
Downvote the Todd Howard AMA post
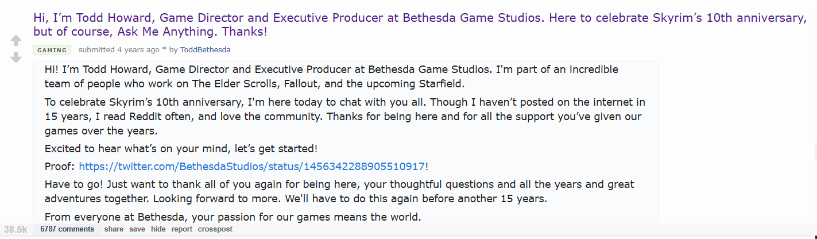pos(16,57)
